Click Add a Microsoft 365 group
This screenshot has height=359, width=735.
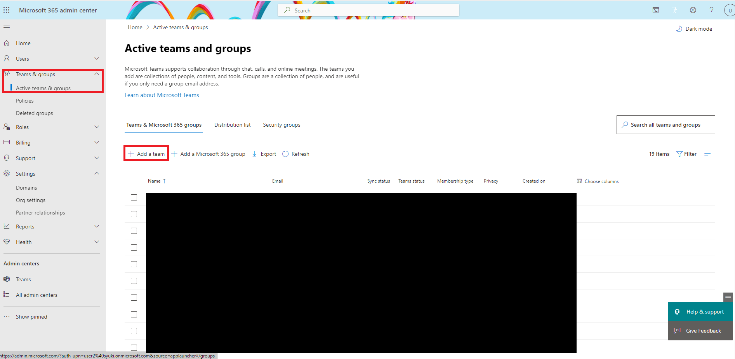coord(209,154)
